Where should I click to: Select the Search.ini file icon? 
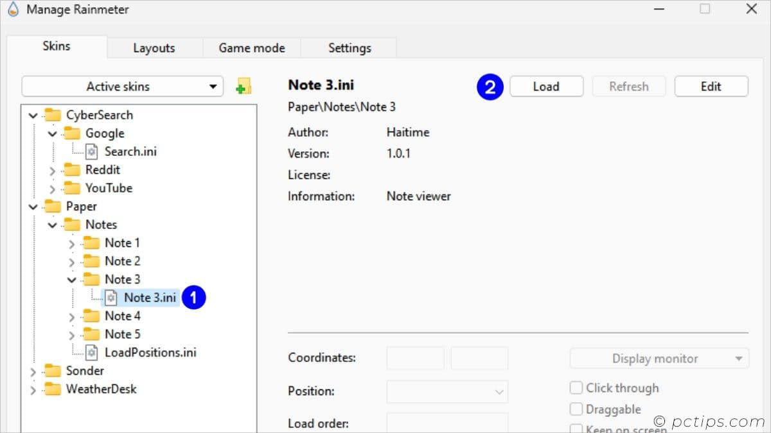(x=92, y=152)
